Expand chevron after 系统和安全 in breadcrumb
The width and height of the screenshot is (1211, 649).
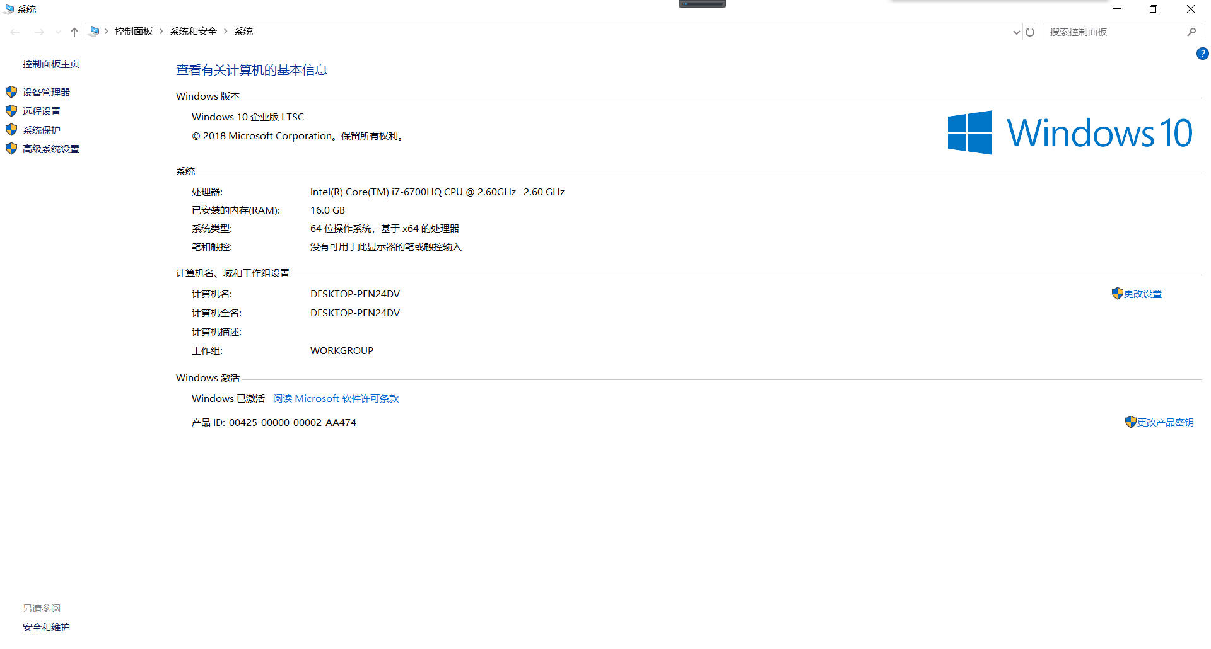(x=225, y=32)
